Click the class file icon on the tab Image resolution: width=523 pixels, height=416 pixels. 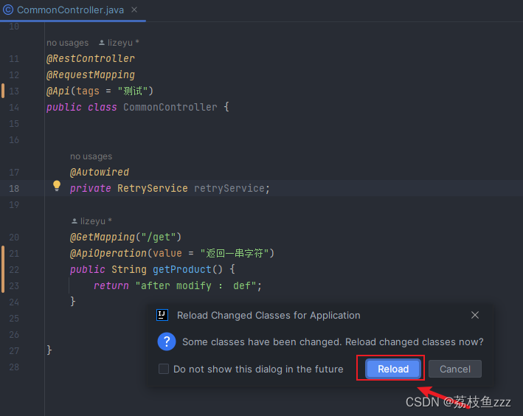point(8,10)
